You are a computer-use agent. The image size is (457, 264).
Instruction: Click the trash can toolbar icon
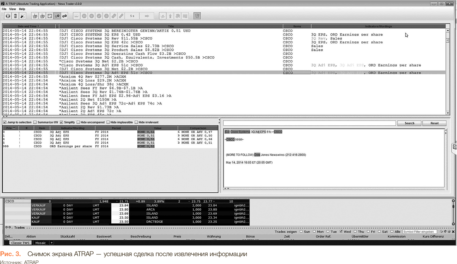pos(15,16)
